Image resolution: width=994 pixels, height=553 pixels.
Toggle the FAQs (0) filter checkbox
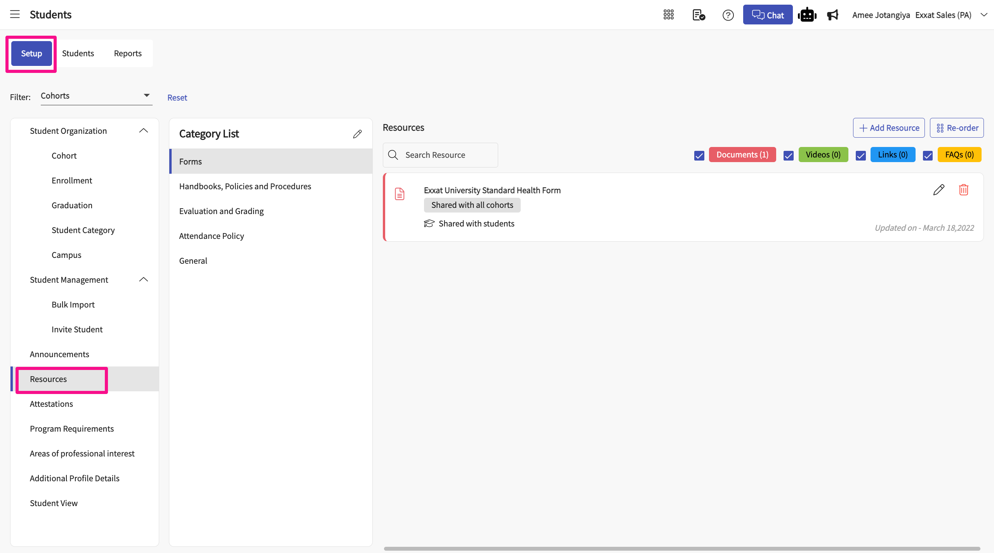tap(928, 155)
